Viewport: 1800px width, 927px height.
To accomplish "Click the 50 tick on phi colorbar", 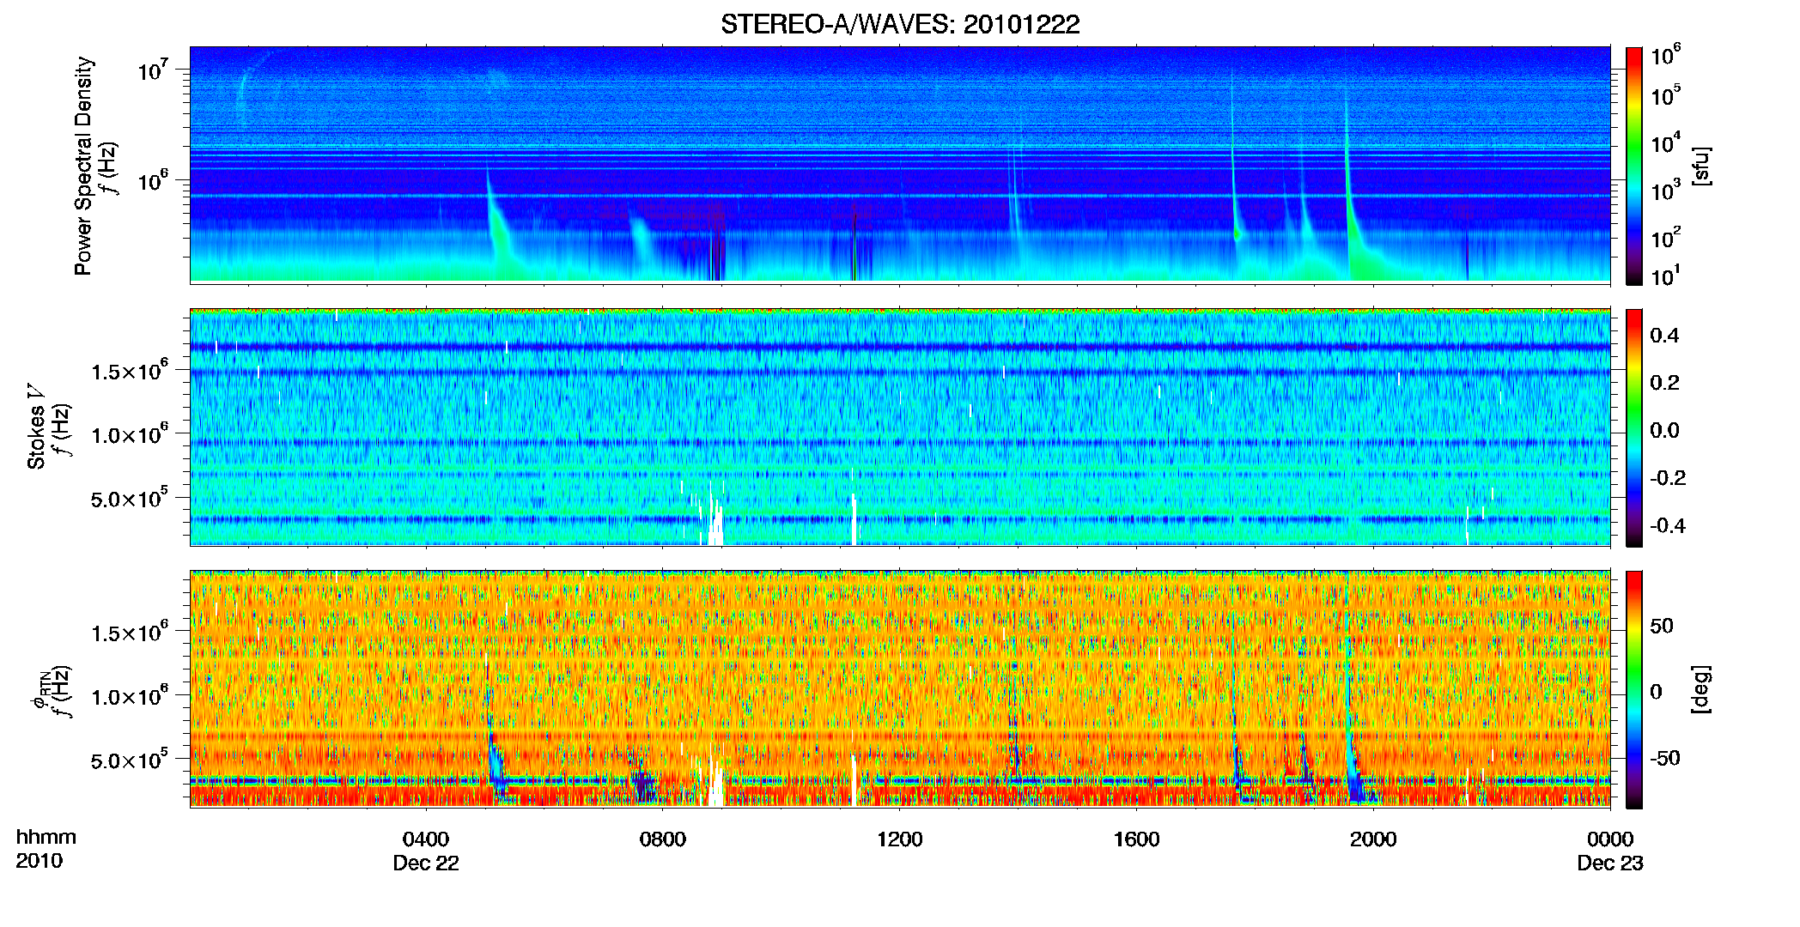I will pos(1662,626).
